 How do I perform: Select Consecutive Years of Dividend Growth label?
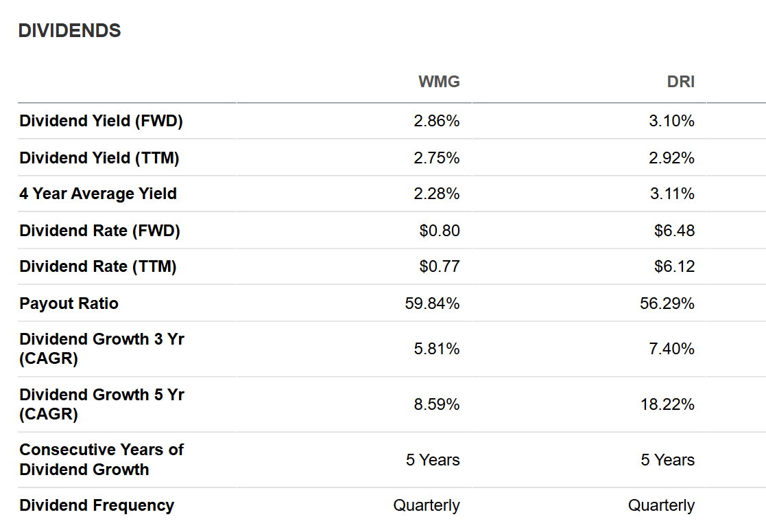pyautogui.click(x=101, y=459)
